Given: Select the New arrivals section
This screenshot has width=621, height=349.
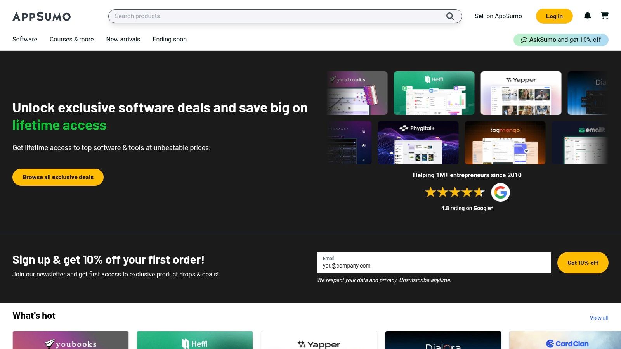Looking at the screenshot, I should pyautogui.click(x=123, y=39).
